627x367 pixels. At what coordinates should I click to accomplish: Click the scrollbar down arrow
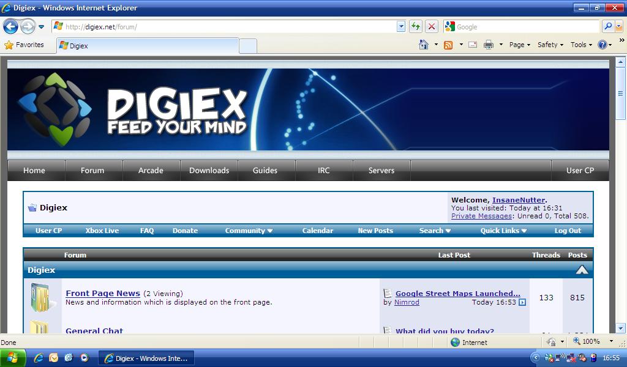[621, 328]
